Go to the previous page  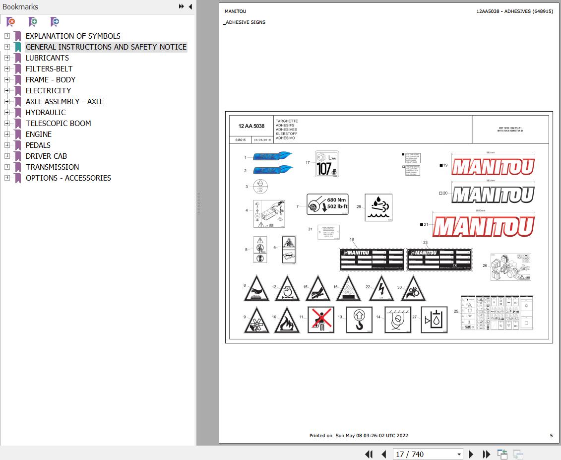pyautogui.click(x=384, y=454)
